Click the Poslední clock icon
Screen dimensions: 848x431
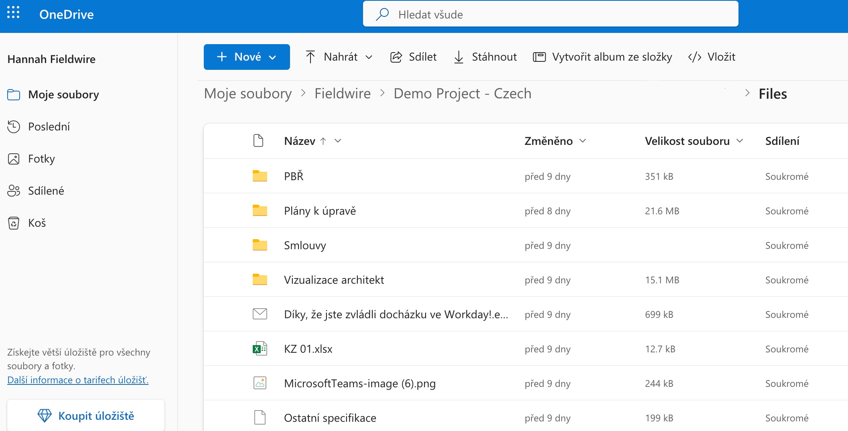[x=14, y=126]
